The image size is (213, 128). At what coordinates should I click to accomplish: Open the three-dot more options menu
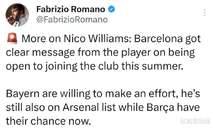coord(205,13)
